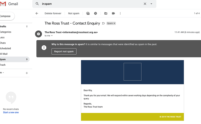
Task: Clear the in:spam search with X
Action: (145, 4)
